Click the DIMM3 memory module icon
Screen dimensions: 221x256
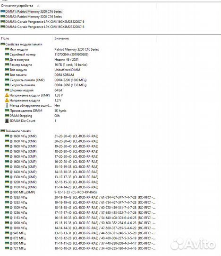coord(3,21)
